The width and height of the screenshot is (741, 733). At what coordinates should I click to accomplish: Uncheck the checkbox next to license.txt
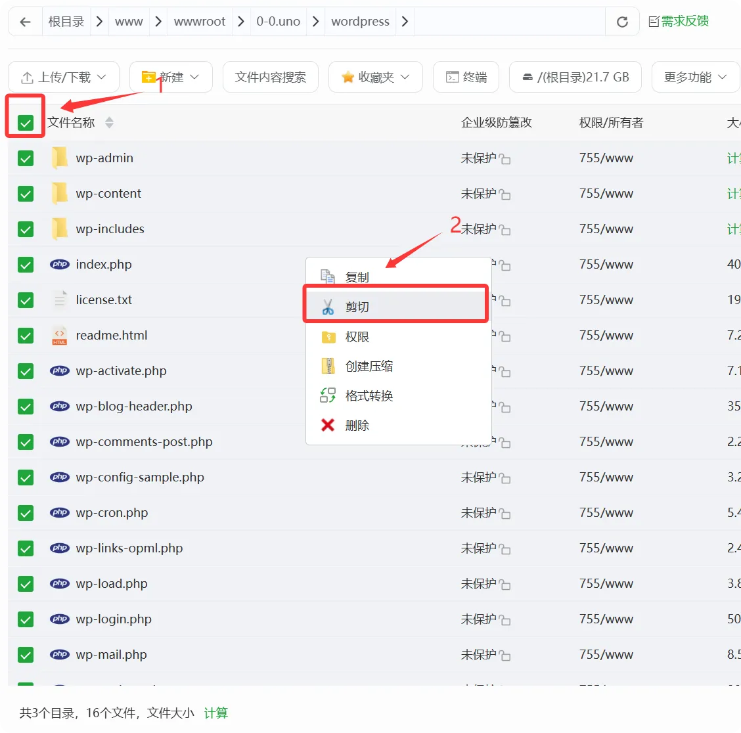click(25, 300)
